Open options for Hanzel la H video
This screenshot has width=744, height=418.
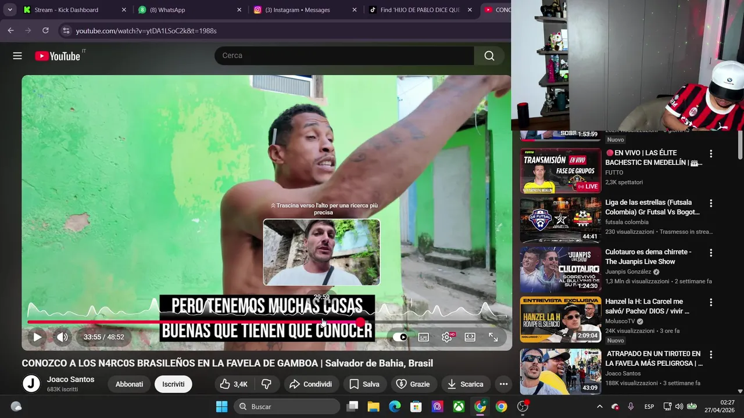(710, 302)
